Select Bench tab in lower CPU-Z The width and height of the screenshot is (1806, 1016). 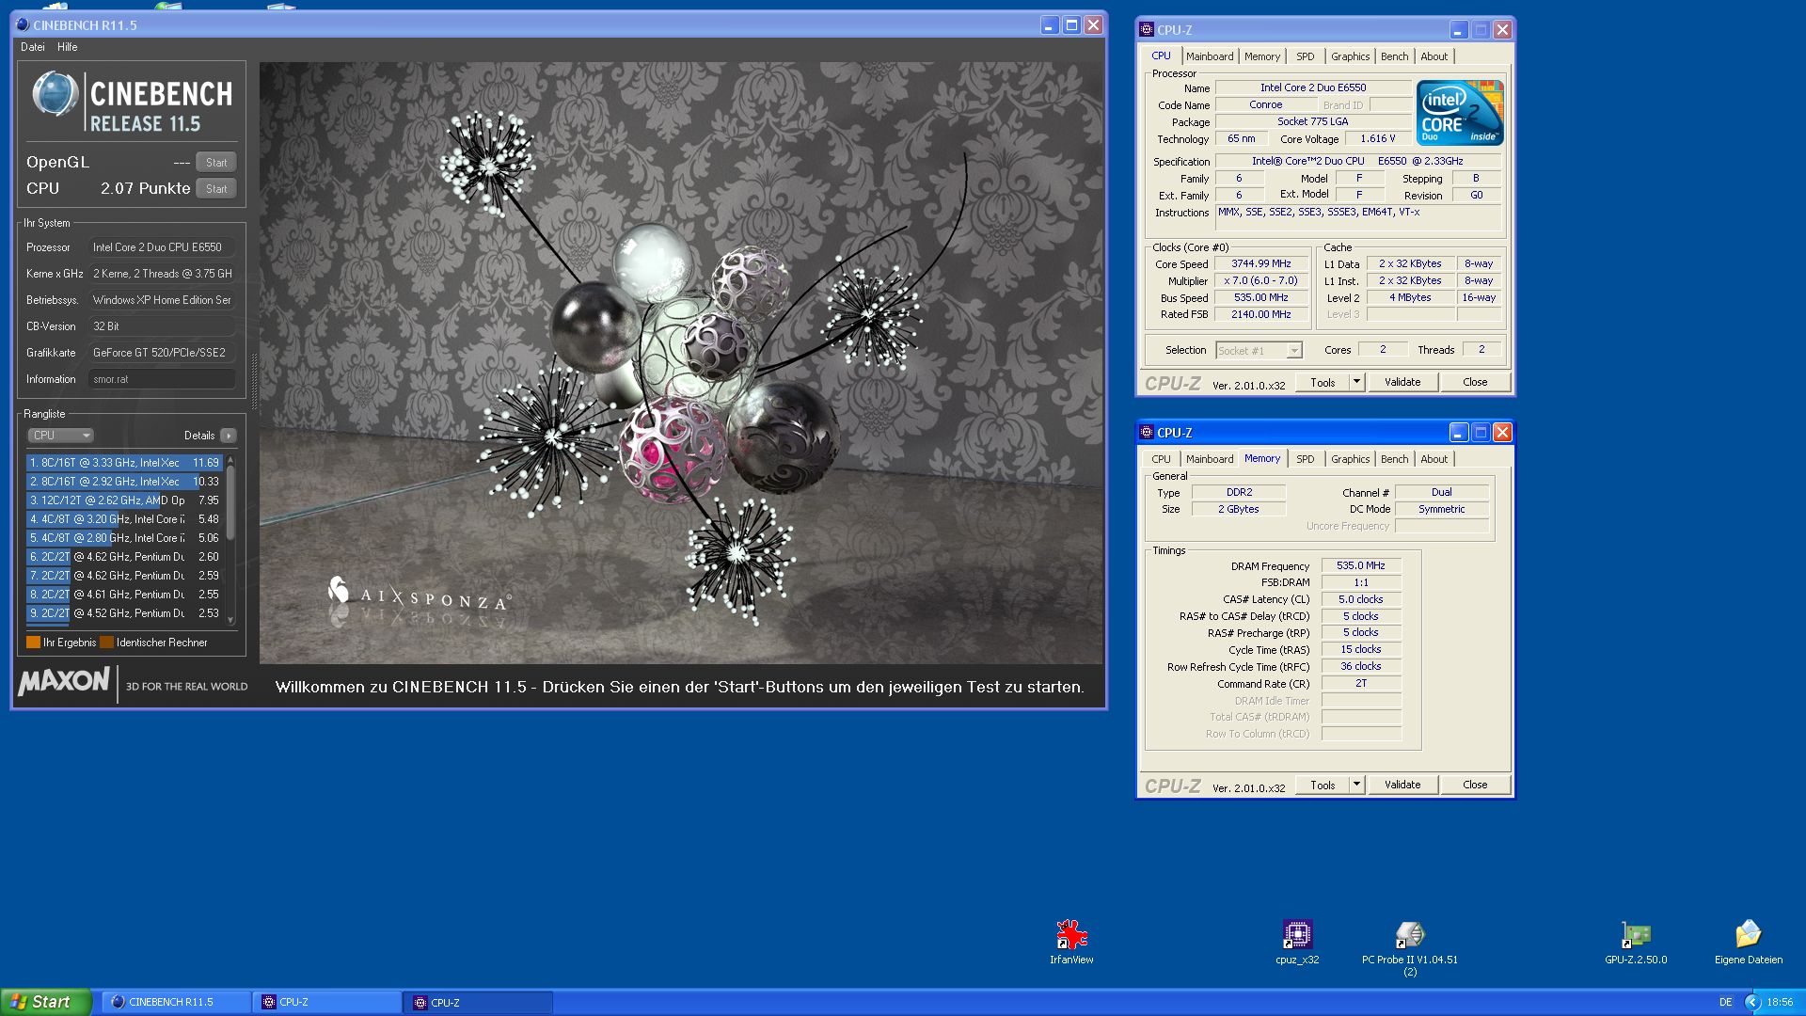pyautogui.click(x=1395, y=459)
